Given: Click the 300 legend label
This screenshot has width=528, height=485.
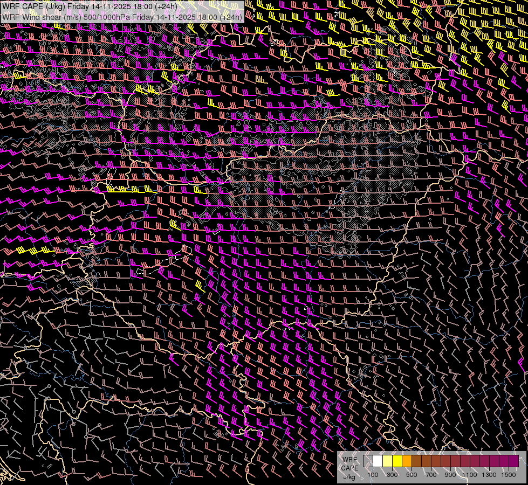Looking at the screenshot, I should [x=392, y=475].
